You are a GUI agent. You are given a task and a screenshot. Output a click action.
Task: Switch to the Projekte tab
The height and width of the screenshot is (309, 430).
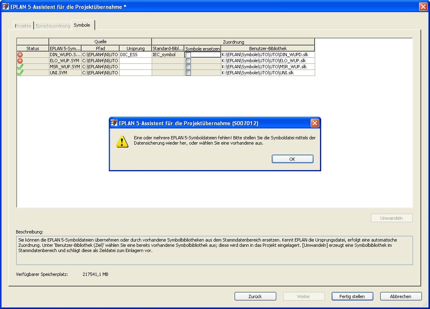point(23,26)
